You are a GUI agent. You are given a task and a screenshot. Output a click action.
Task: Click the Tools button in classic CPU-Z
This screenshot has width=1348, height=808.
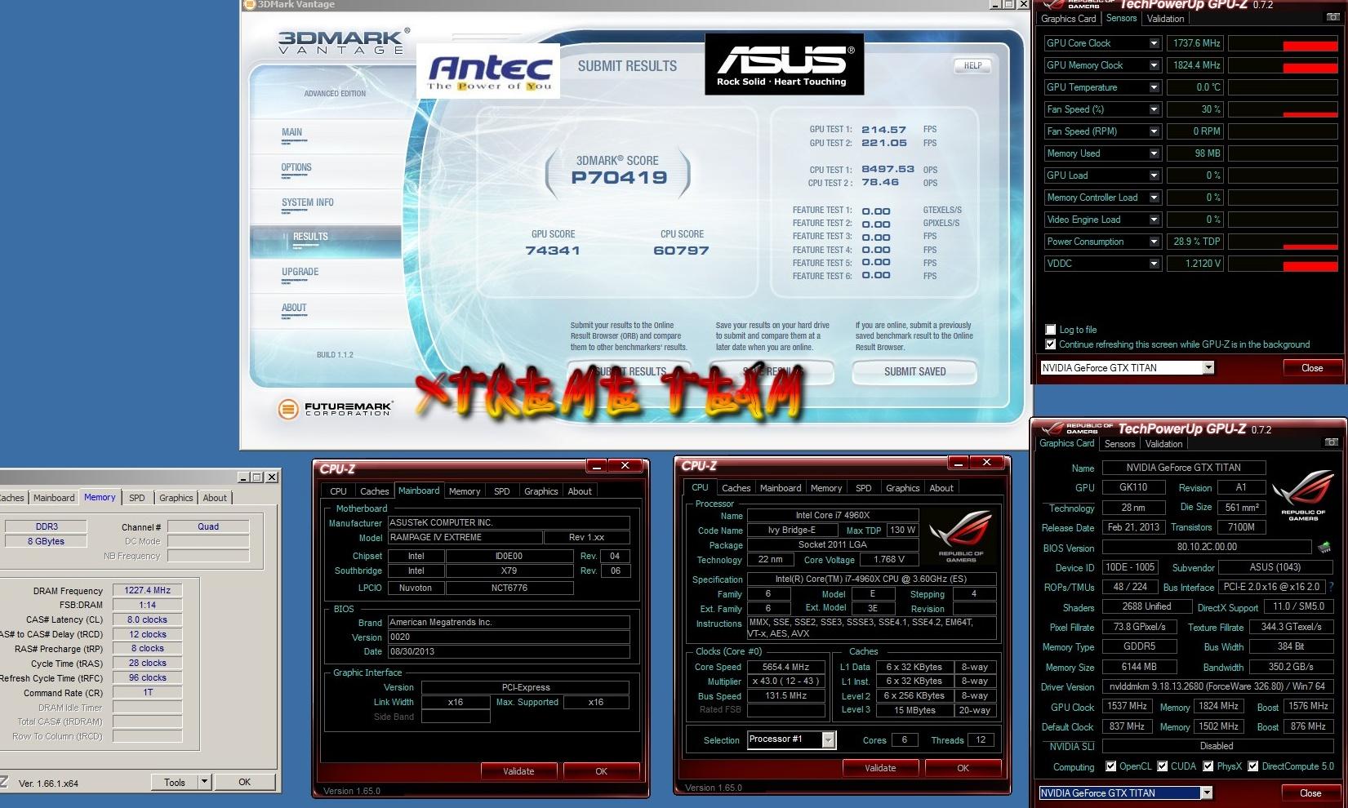175,782
